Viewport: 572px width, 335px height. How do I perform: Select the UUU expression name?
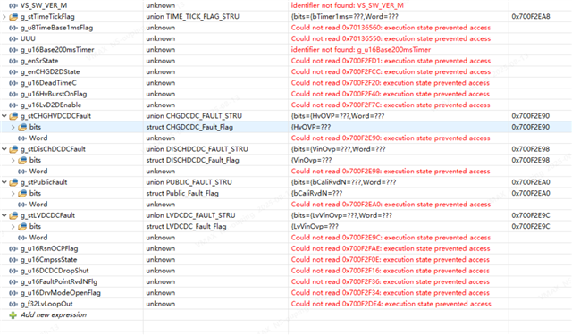(x=28, y=38)
